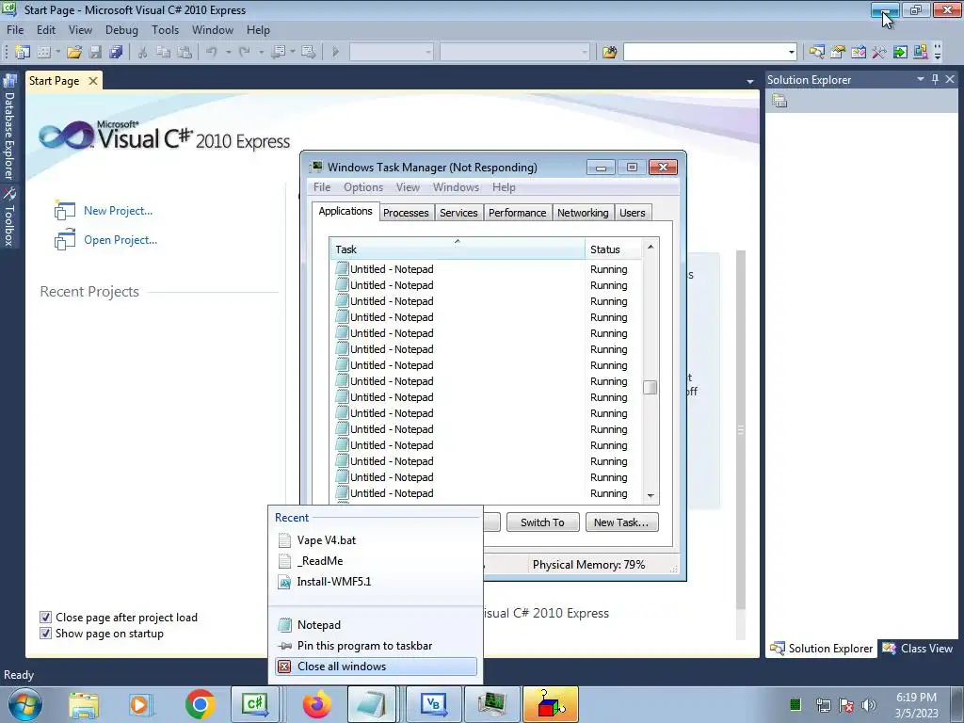This screenshot has width=964, height=723.
Task: Open the Debug menu in Visual C#
Action: click(x=121, y=29)
